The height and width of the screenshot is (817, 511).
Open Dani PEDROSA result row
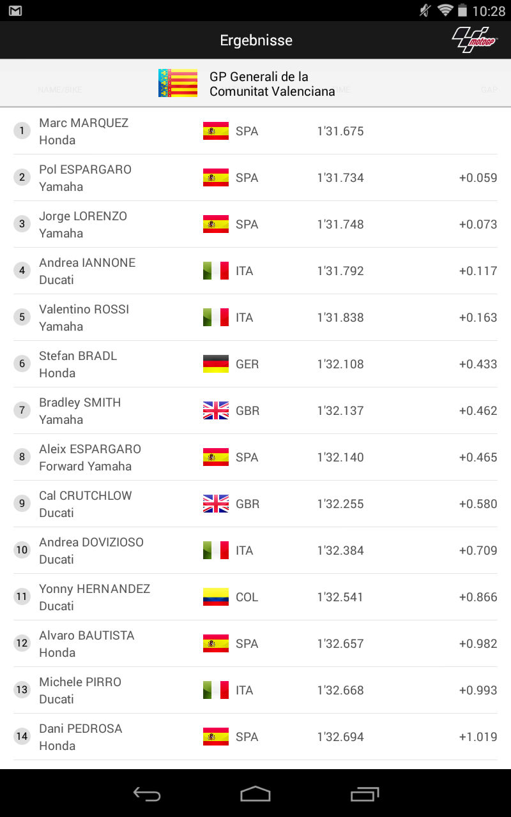(256, 737)
